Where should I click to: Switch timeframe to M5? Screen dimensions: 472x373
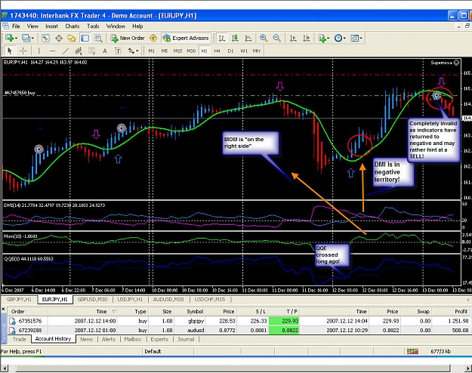click(x=165, y=51)
